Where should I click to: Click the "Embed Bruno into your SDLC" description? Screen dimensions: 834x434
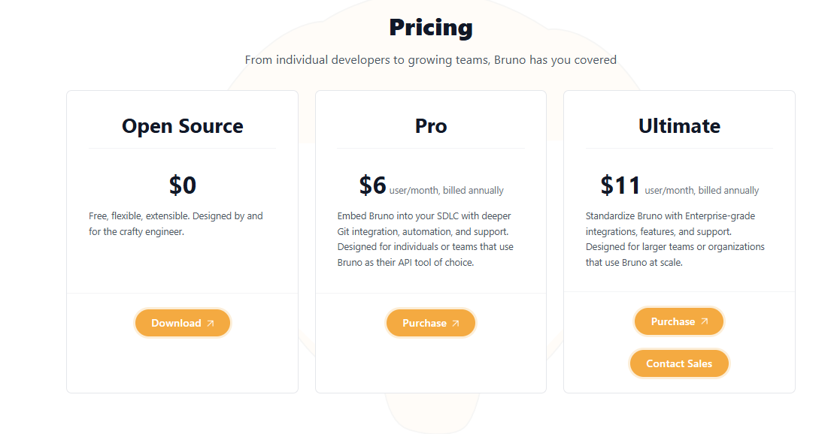click(426, 239)
